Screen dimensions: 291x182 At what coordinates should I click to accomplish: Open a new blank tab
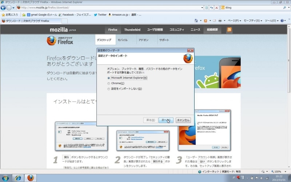pos(64,21)
